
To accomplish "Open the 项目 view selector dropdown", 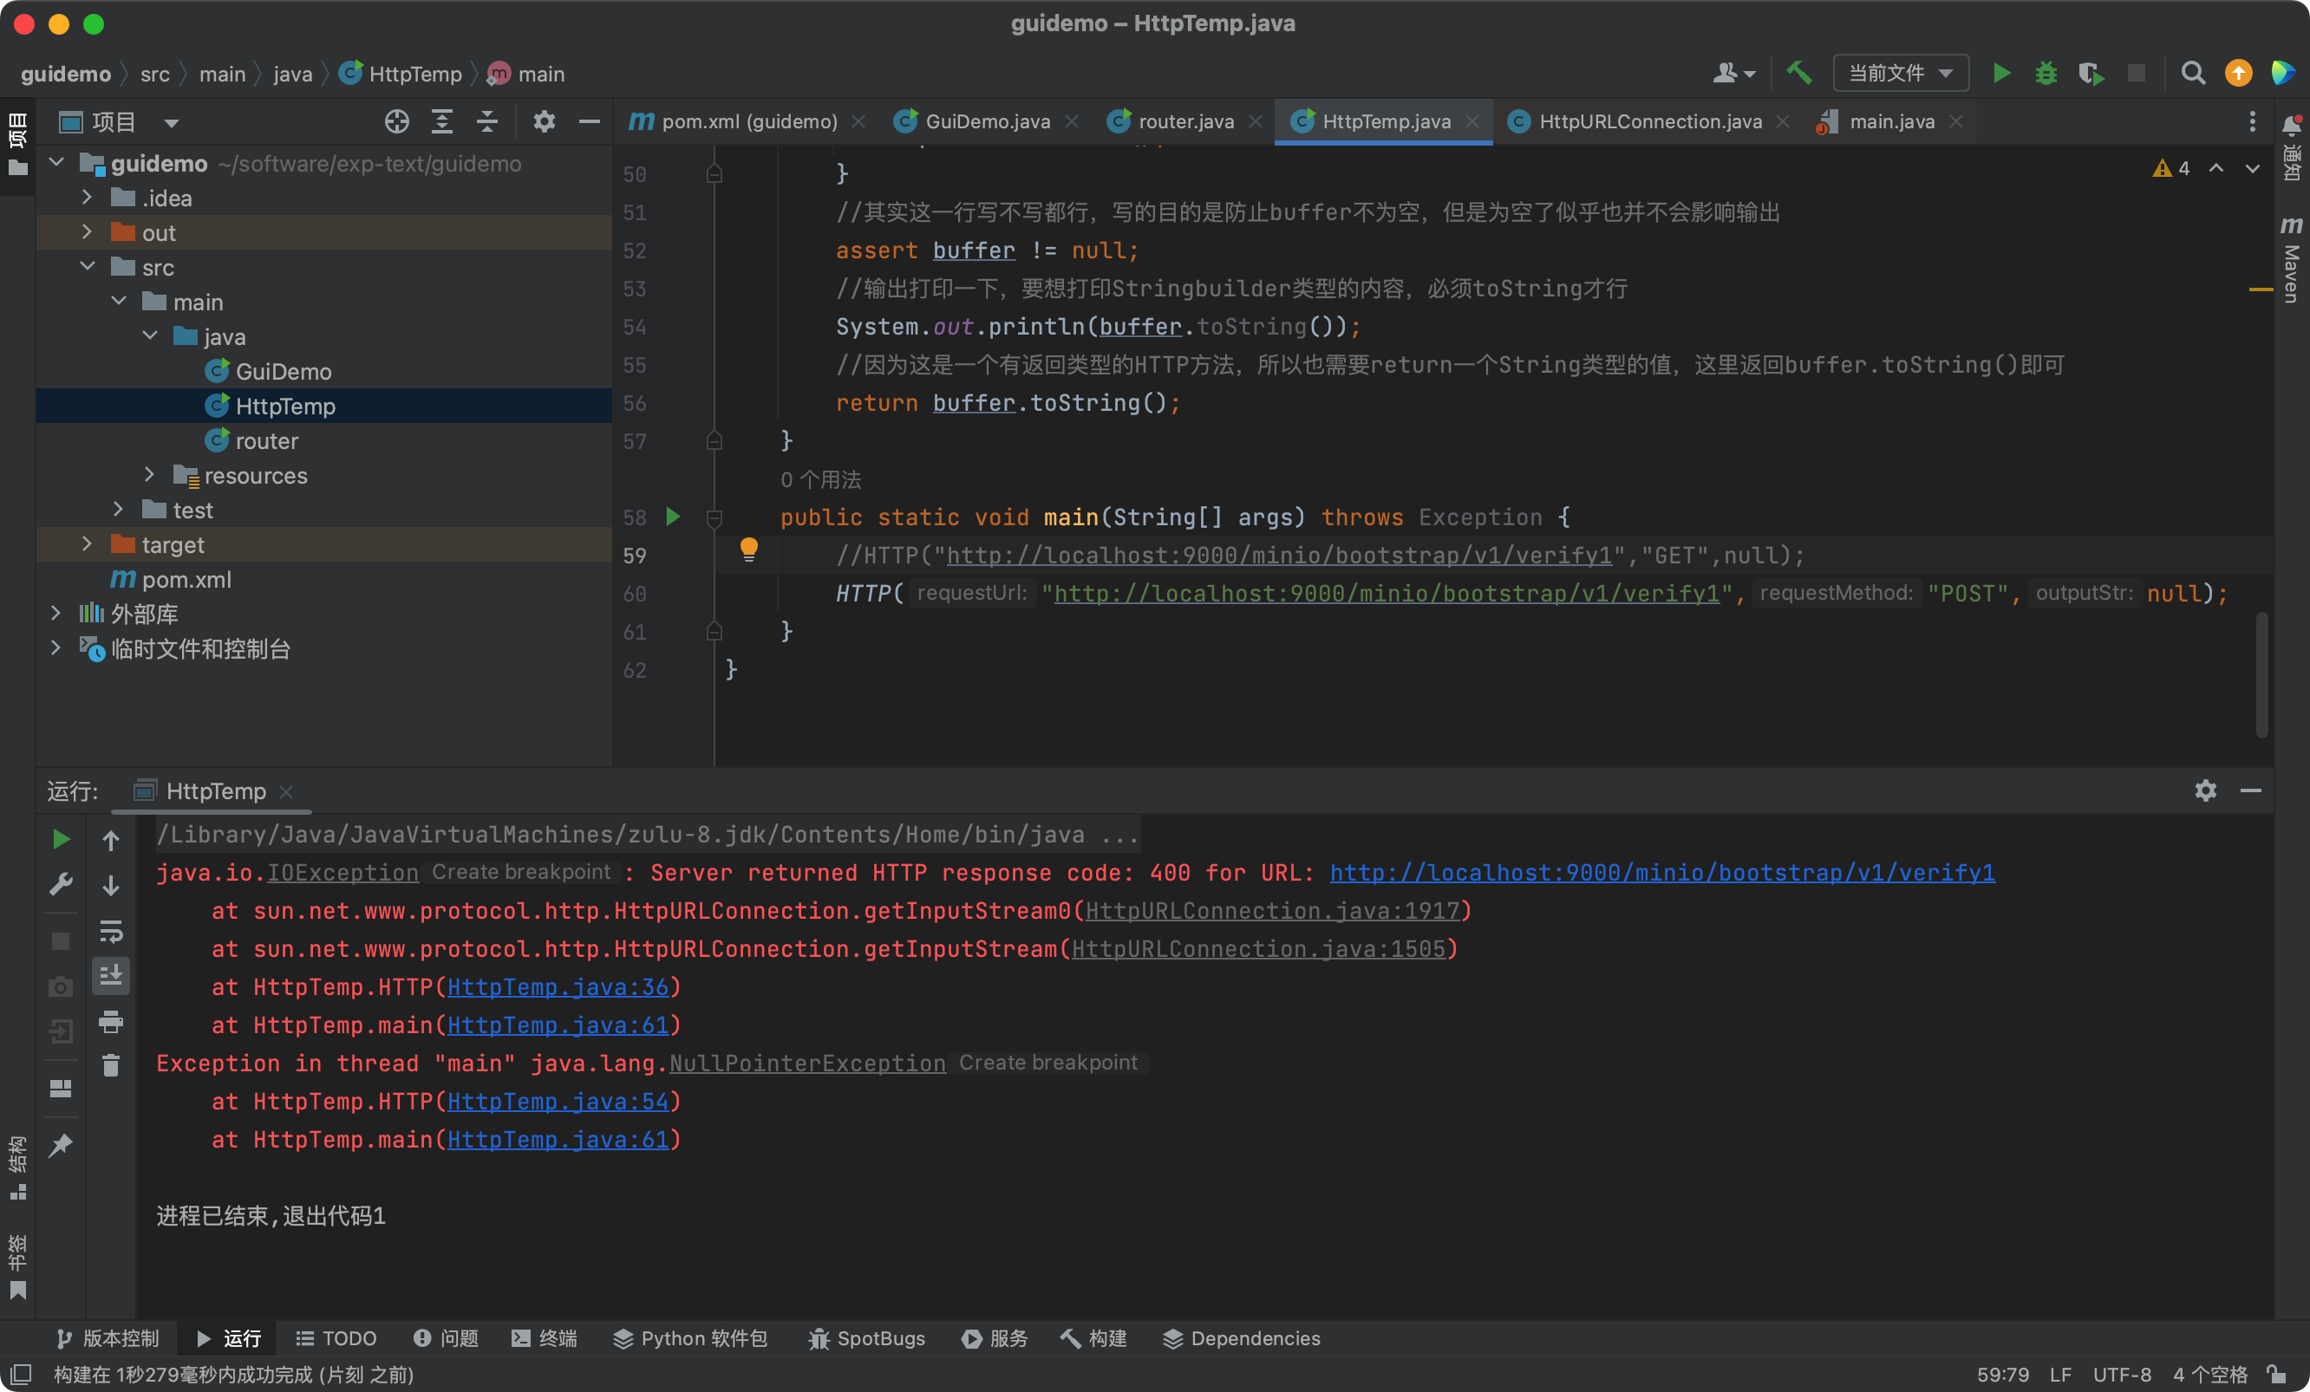I will (172, 123).
